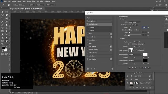This screenshot has width=168, height=94.
Task: Open the search icon at top right
Action: [156, 5]
